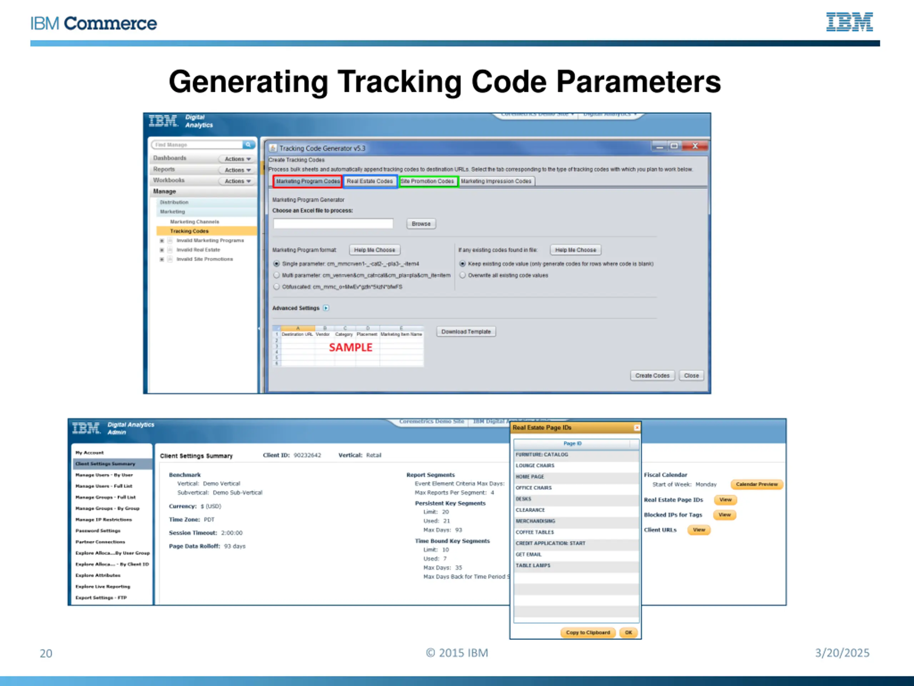
Task: Open the Reports Actions dropdown
Action: (237, 170)
